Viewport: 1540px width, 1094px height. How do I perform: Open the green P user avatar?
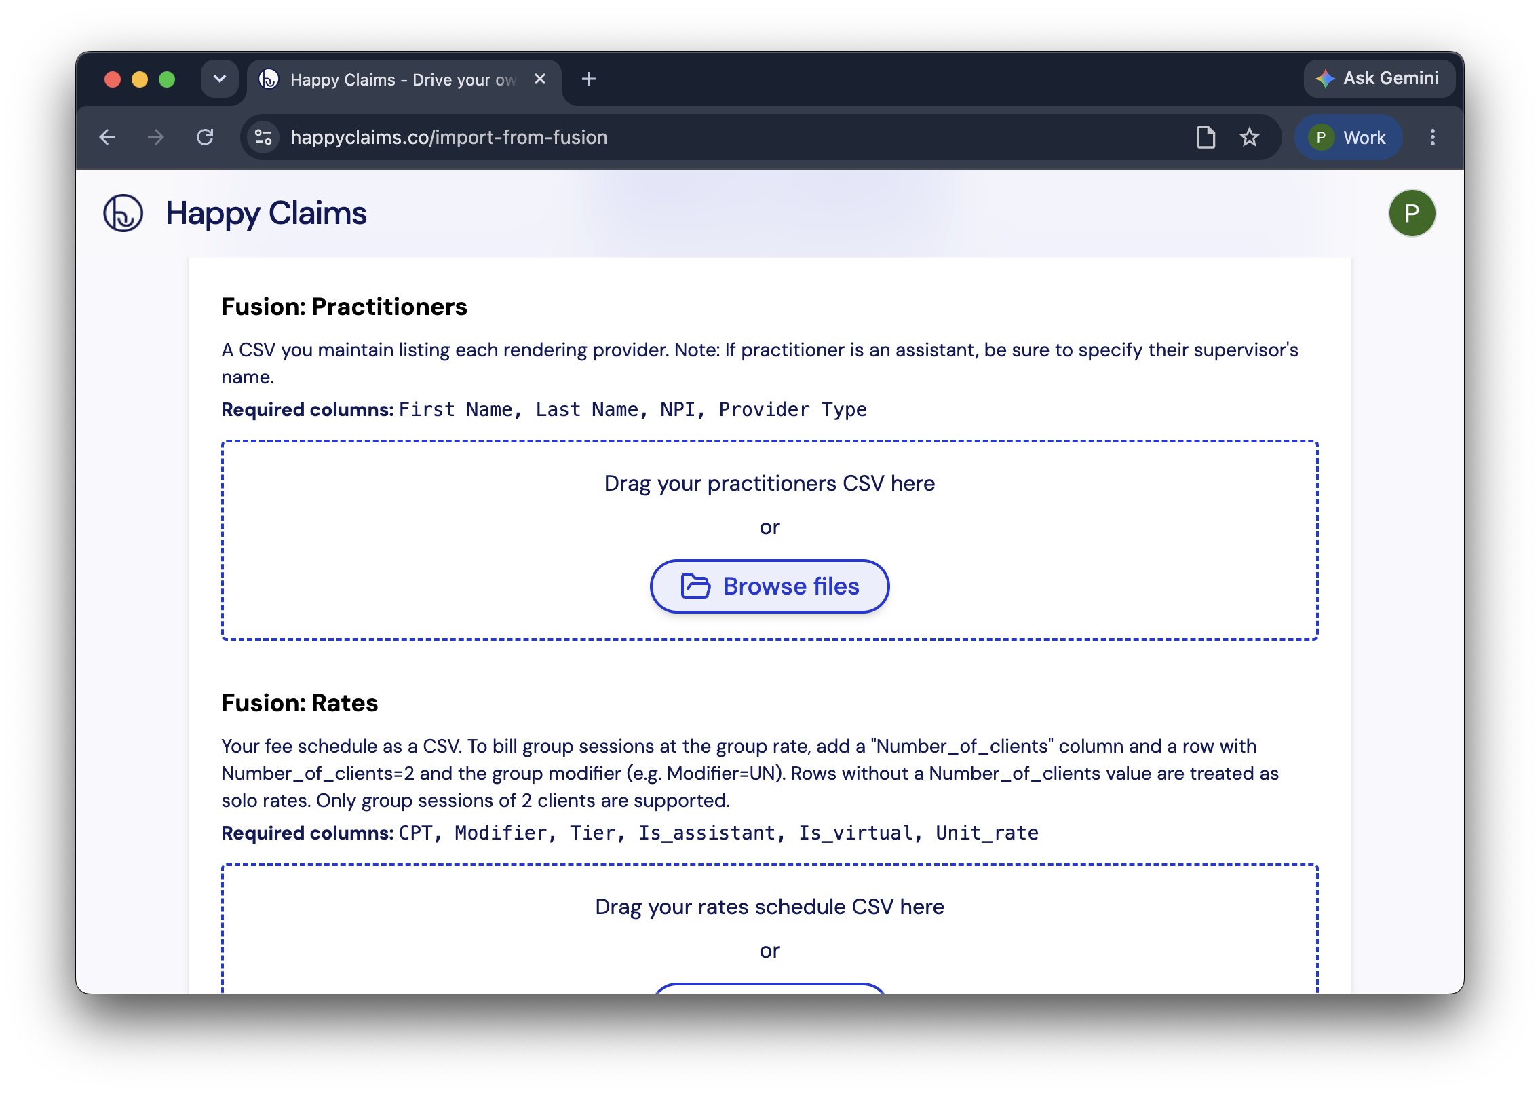[1411, 213]
